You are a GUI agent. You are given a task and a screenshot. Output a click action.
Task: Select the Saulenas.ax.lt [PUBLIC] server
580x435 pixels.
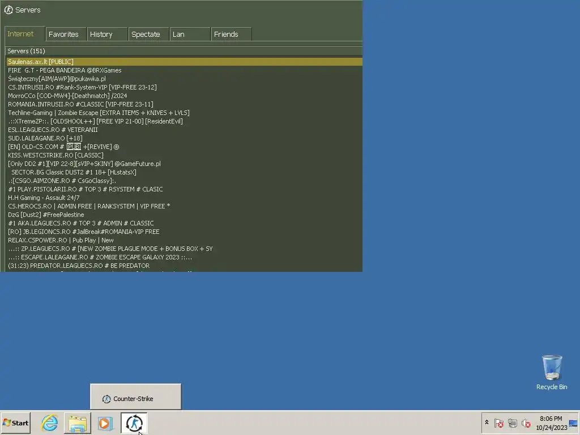click(184, 62)
